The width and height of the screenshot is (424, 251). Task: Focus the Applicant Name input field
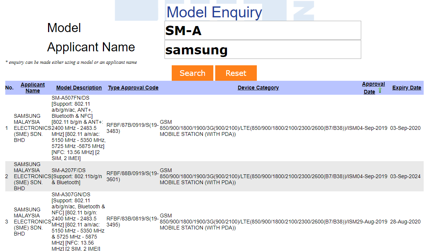click(262, 50)
